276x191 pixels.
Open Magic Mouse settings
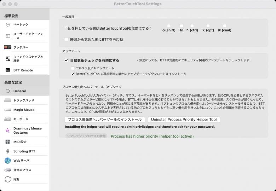25,110
